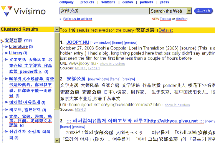The height and width of the screenshot is (143, 215).
Task: Open preview for JOOPY.NU result
Action: click(x=131, y=43)
